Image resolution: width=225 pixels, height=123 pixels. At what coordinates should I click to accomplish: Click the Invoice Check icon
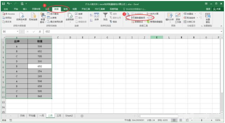point(208,15)
